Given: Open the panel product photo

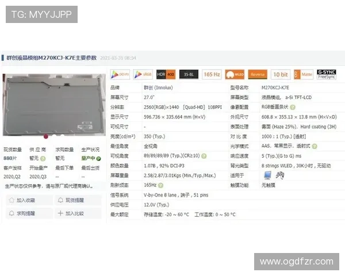Looking at the screenshot, I should click(54, 105).
